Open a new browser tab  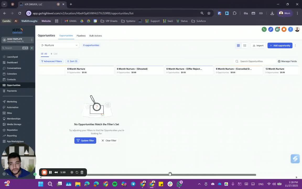(71, 4)
